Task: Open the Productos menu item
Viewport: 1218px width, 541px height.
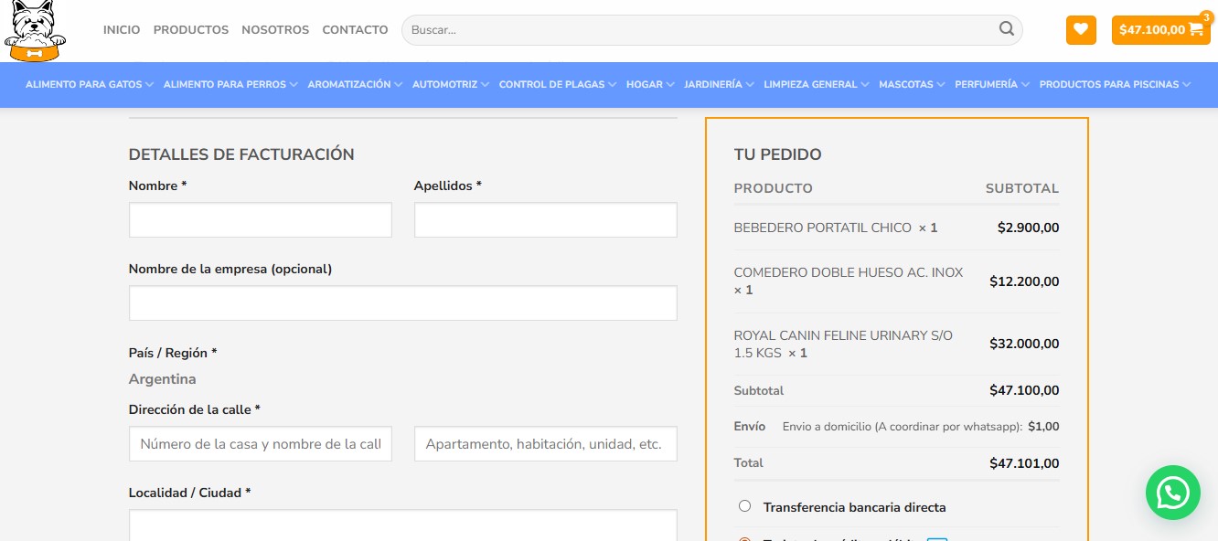Action: point(191,29)
